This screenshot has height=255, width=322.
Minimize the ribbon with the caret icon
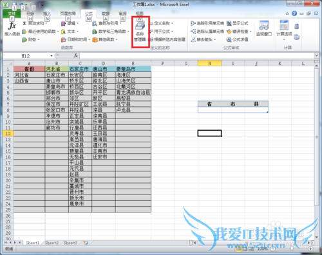pyautogui.click(x=287, y=14)
